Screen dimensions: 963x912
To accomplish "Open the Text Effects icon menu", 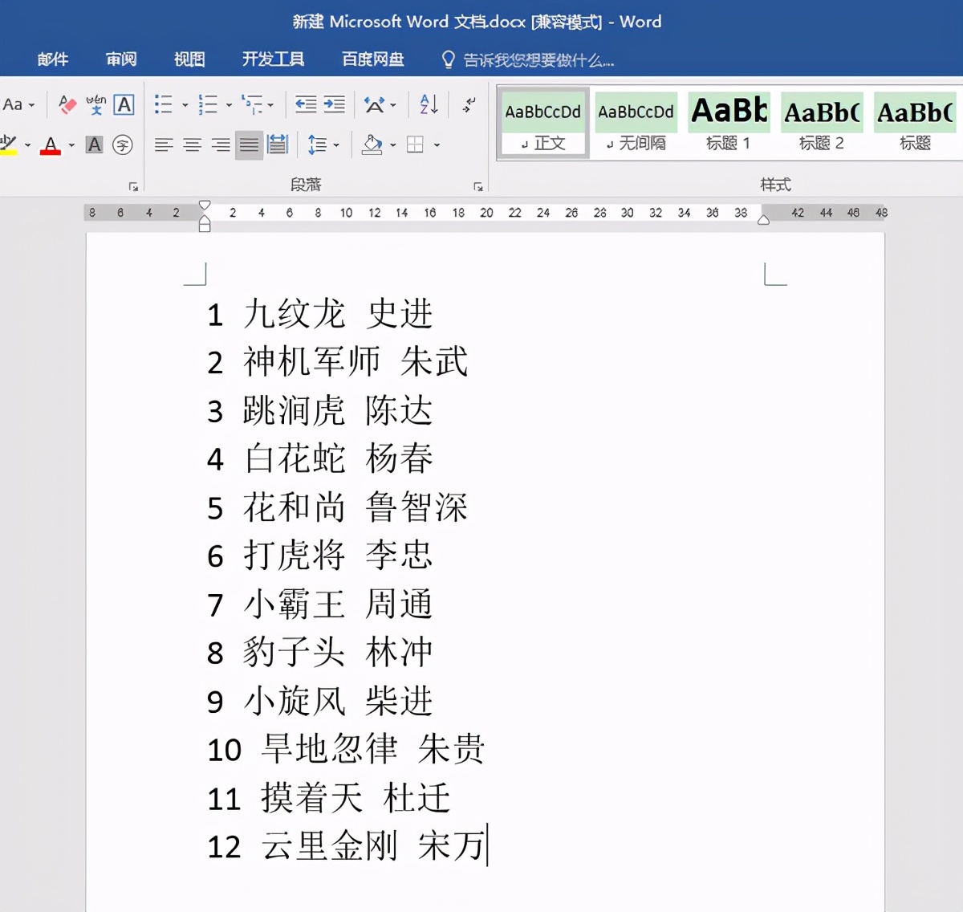I will (x=375, y=104).
